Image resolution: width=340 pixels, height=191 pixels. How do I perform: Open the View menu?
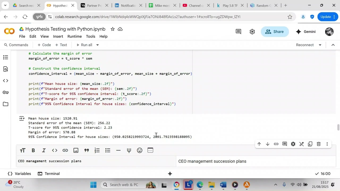[44, 36]
